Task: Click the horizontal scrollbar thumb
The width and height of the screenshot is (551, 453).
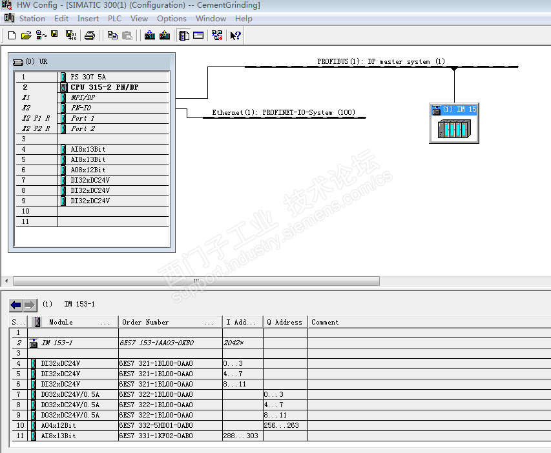Action: point(196,281)
